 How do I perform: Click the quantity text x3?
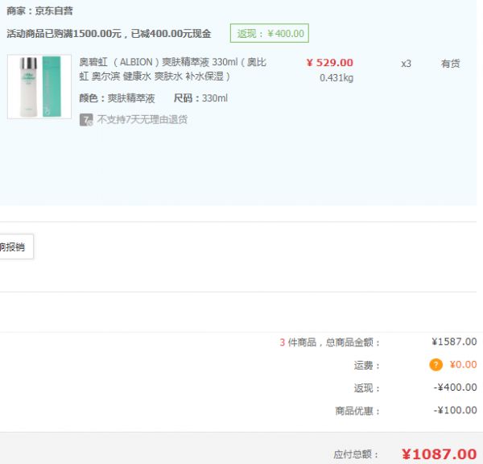pyautogui.click(x=406, y=64)
